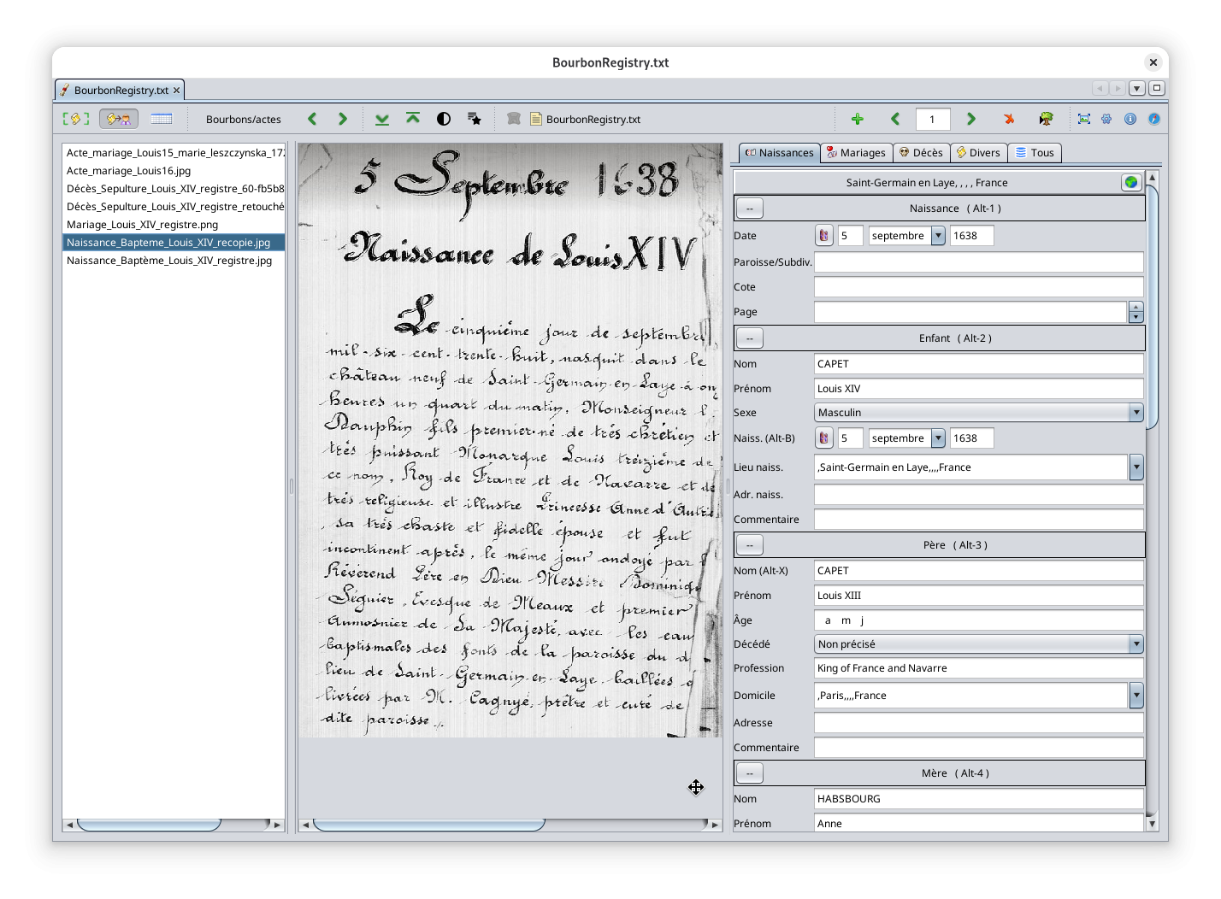1221x899 pixels.
Task: Click the green up-arrow-to-line icon
Action: coord(413,119)
